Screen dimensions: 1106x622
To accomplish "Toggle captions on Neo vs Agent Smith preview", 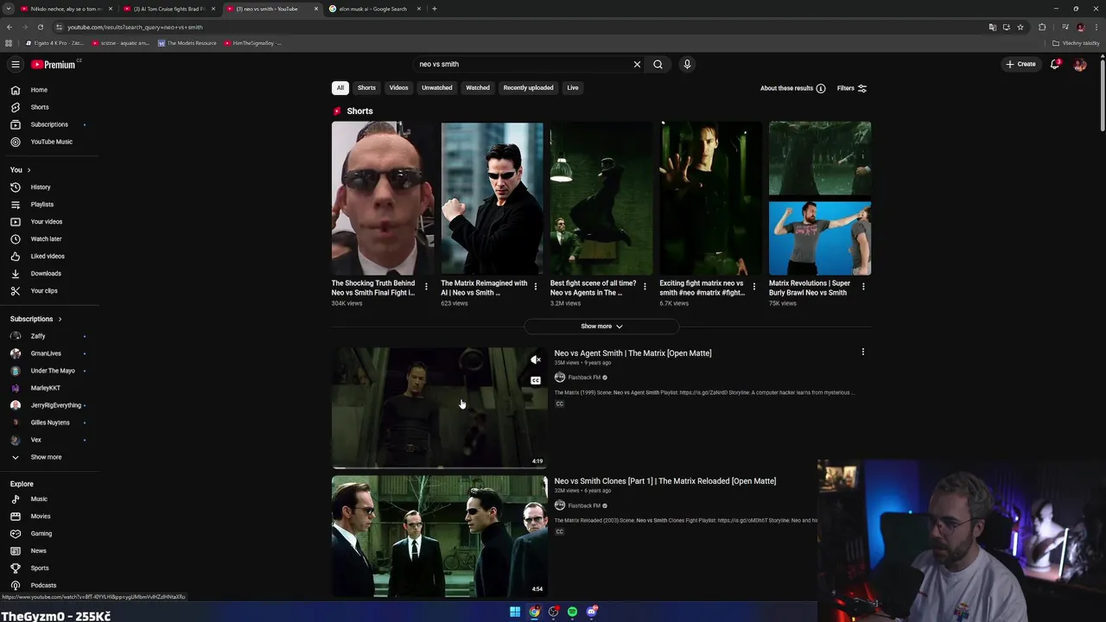I will tap(536, 380).
